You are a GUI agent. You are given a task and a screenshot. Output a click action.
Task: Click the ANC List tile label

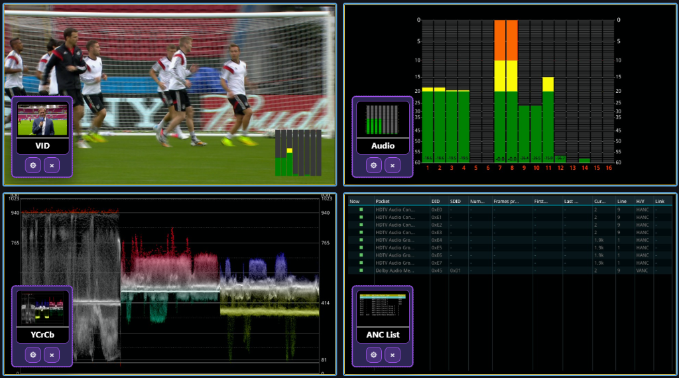click(x=383, y=335)
